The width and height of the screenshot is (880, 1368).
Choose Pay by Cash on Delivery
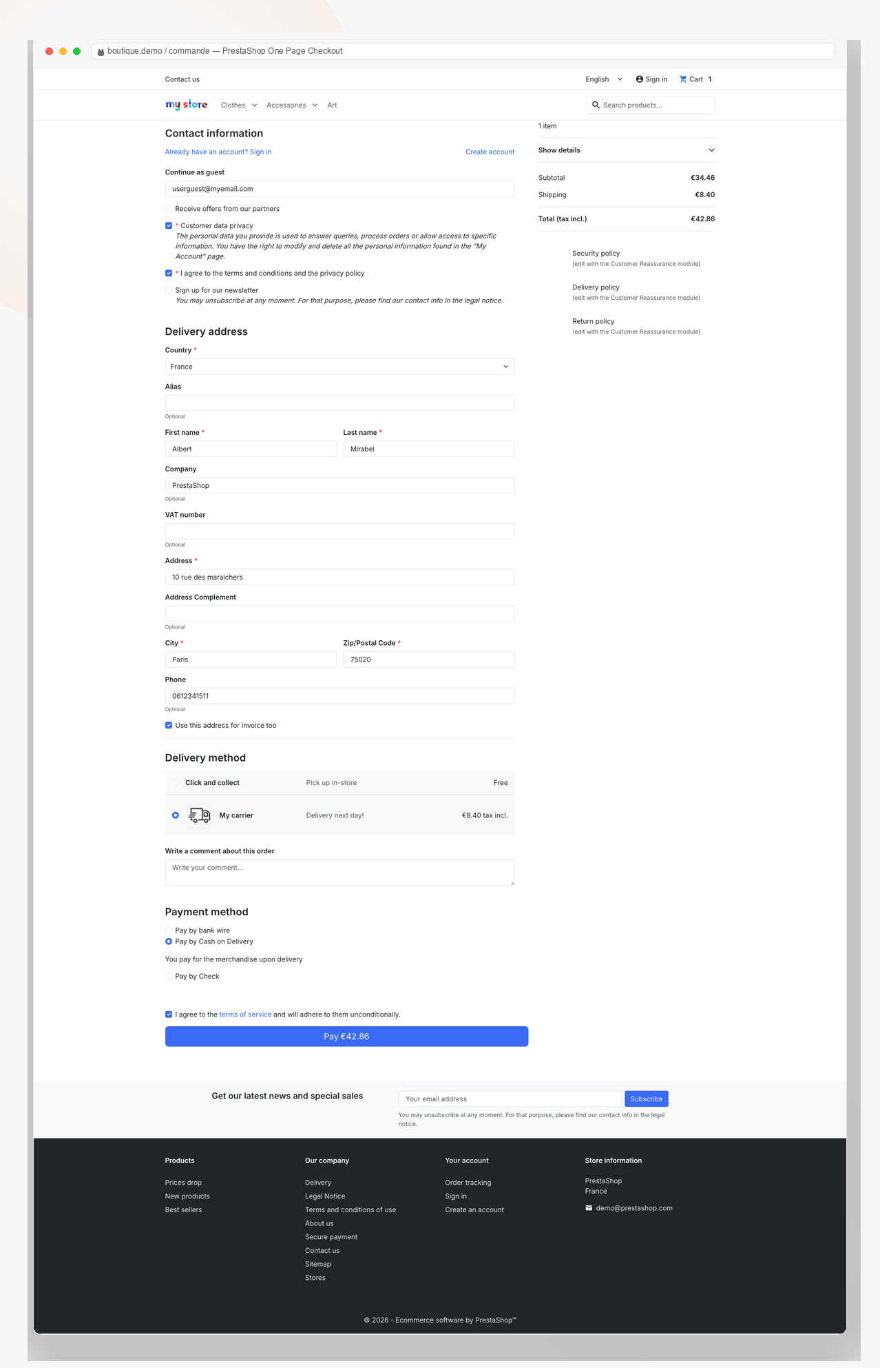[169, 941]
